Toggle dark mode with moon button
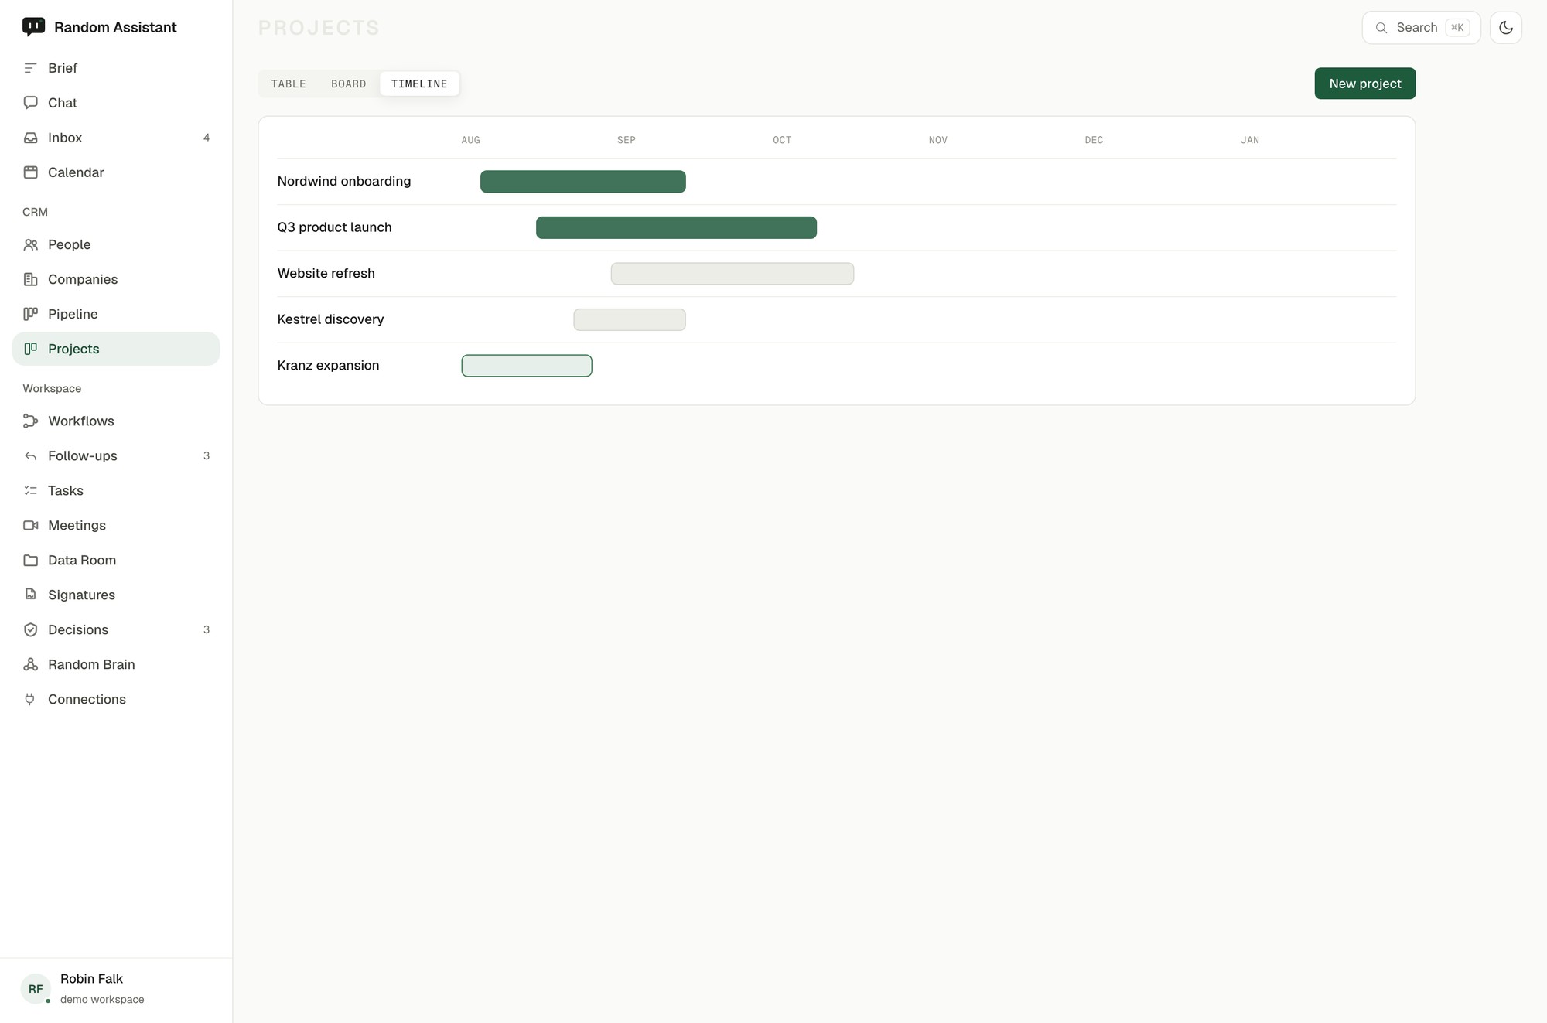This screenshot has width=1547, height=1023. point(1505,28)
